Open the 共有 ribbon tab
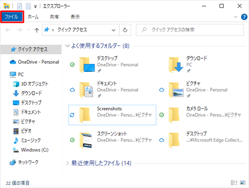This screenshot has height=188, width=249. [54, 17]
